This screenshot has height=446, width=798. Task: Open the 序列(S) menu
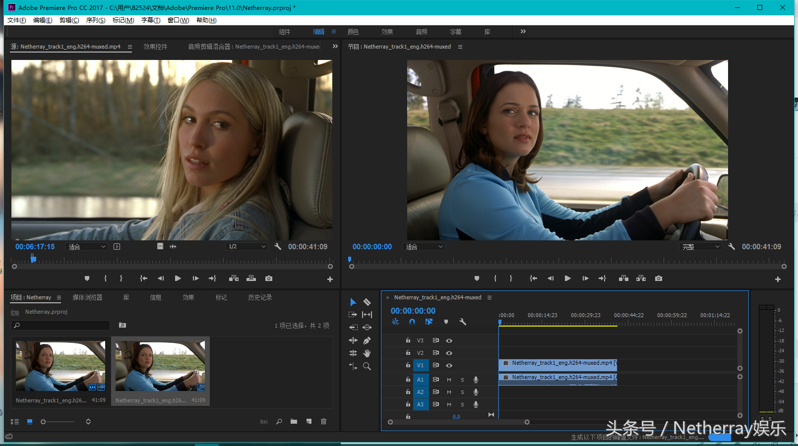(95, 20)
